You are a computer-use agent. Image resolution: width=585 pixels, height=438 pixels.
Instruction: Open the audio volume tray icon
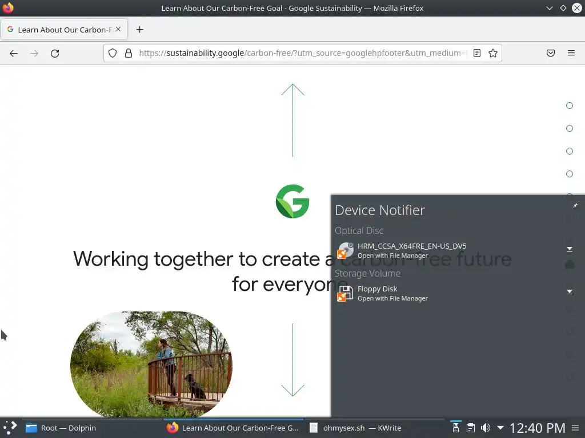point(486,428)
